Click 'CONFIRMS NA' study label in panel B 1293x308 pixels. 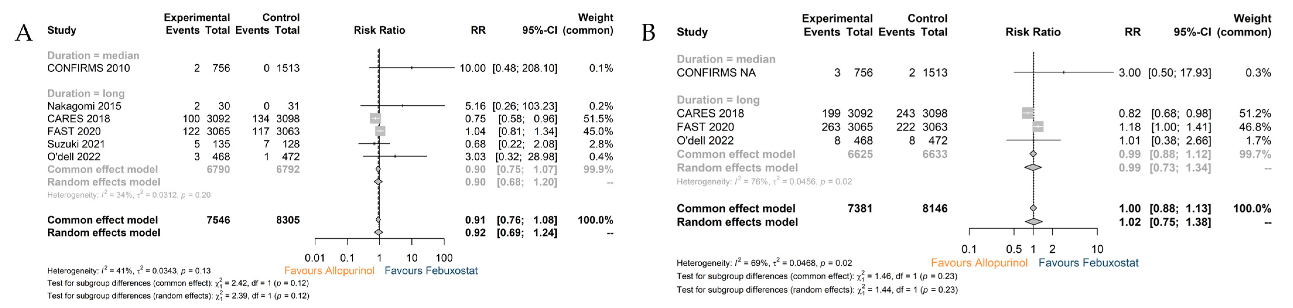pyautogui.click(x=716, y=73)
